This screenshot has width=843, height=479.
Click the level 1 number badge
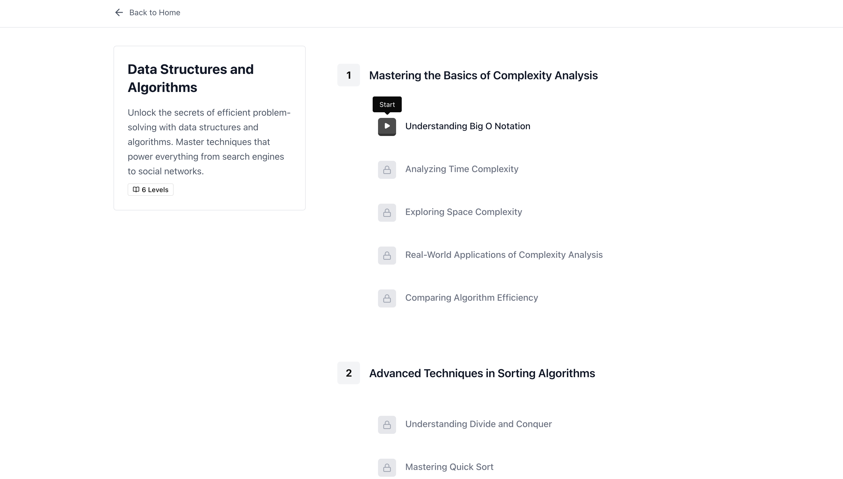point(348,75)
